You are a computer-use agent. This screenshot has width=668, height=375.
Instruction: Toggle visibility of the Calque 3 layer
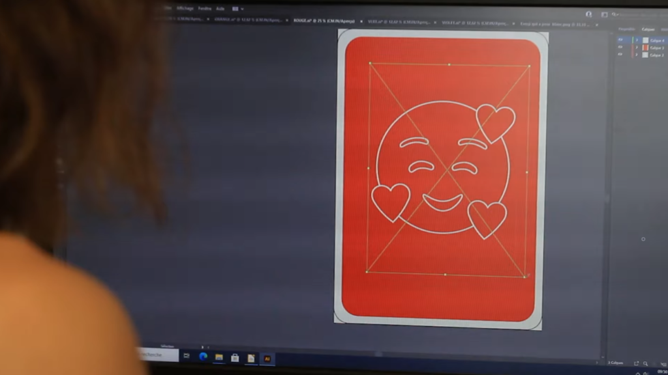point(620,47)
